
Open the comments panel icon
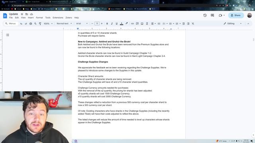(x=212, y=15)
